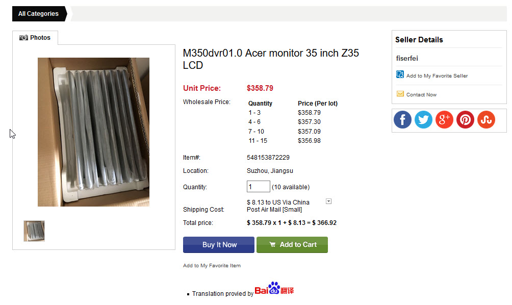Click the camera icon on Photos tab
Viewport: 512px width, 305px height.
pos(23,38)
